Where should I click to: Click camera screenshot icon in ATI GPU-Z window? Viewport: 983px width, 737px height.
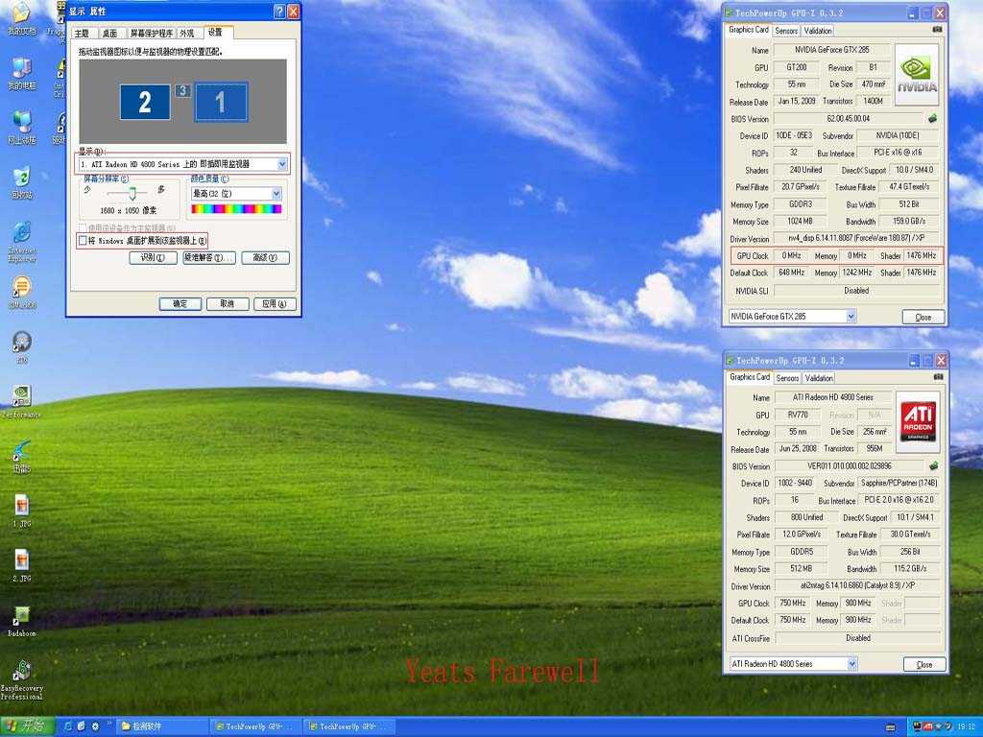click(x=938, y=377)
